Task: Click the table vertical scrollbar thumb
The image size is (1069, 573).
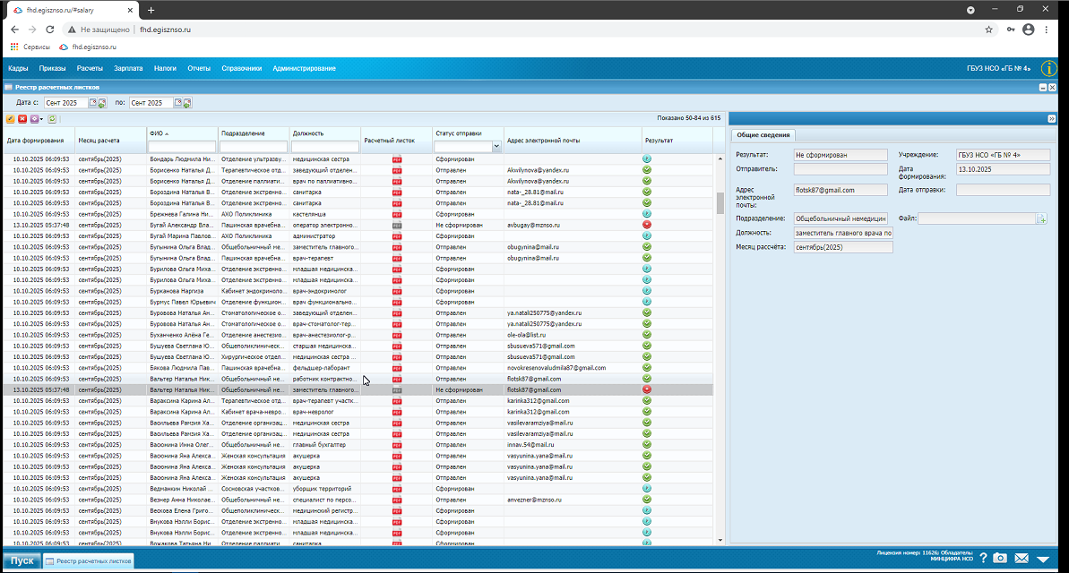Action: pyautogui.click(x=720, y=203)
